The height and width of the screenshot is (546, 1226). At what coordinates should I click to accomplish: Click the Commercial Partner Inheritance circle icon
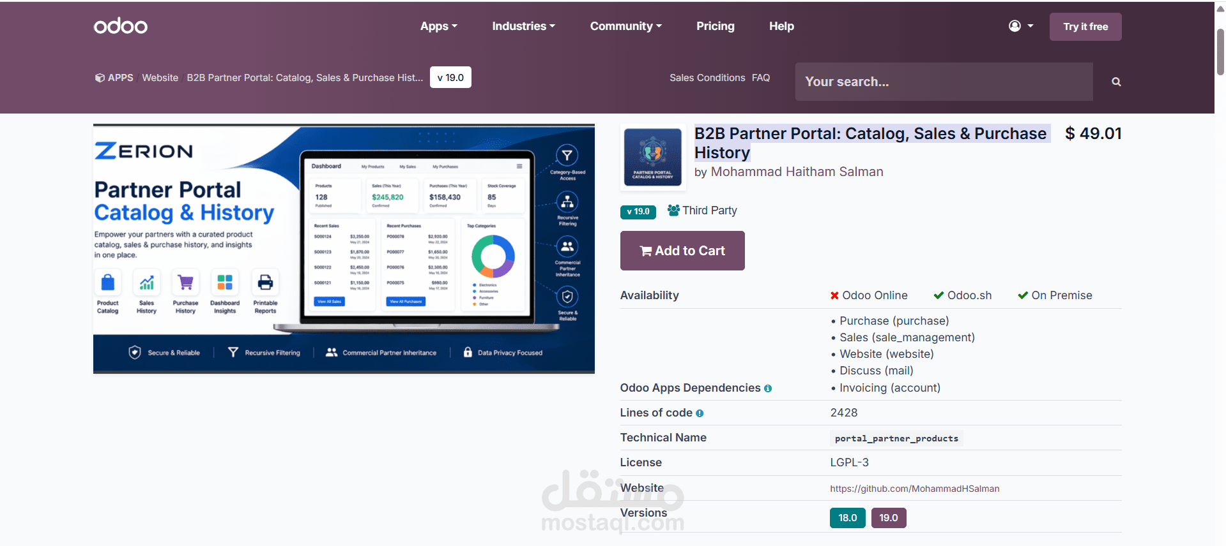point(567,247)
